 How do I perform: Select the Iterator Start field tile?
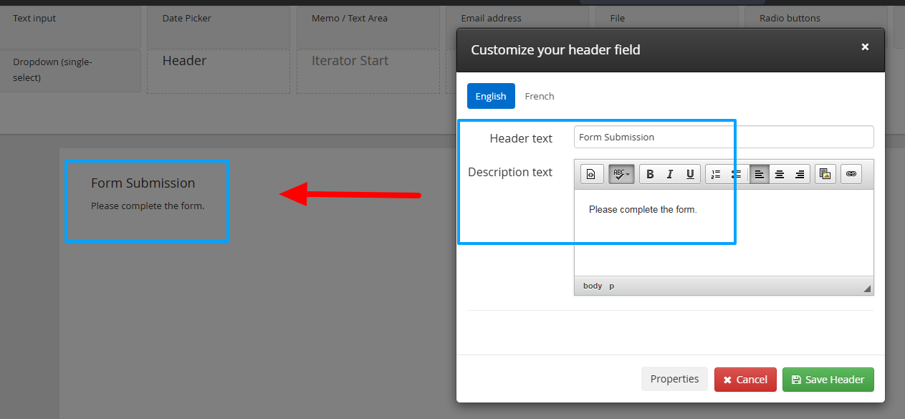(x=368, y=71)
